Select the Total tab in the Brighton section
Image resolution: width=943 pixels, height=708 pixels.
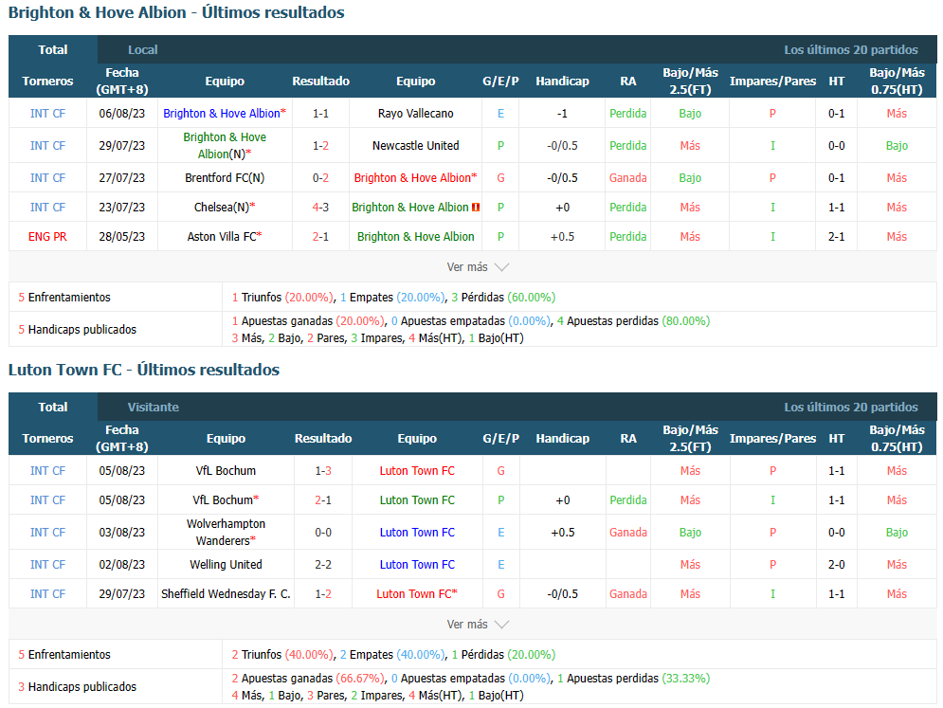click(x=53, y=50)
